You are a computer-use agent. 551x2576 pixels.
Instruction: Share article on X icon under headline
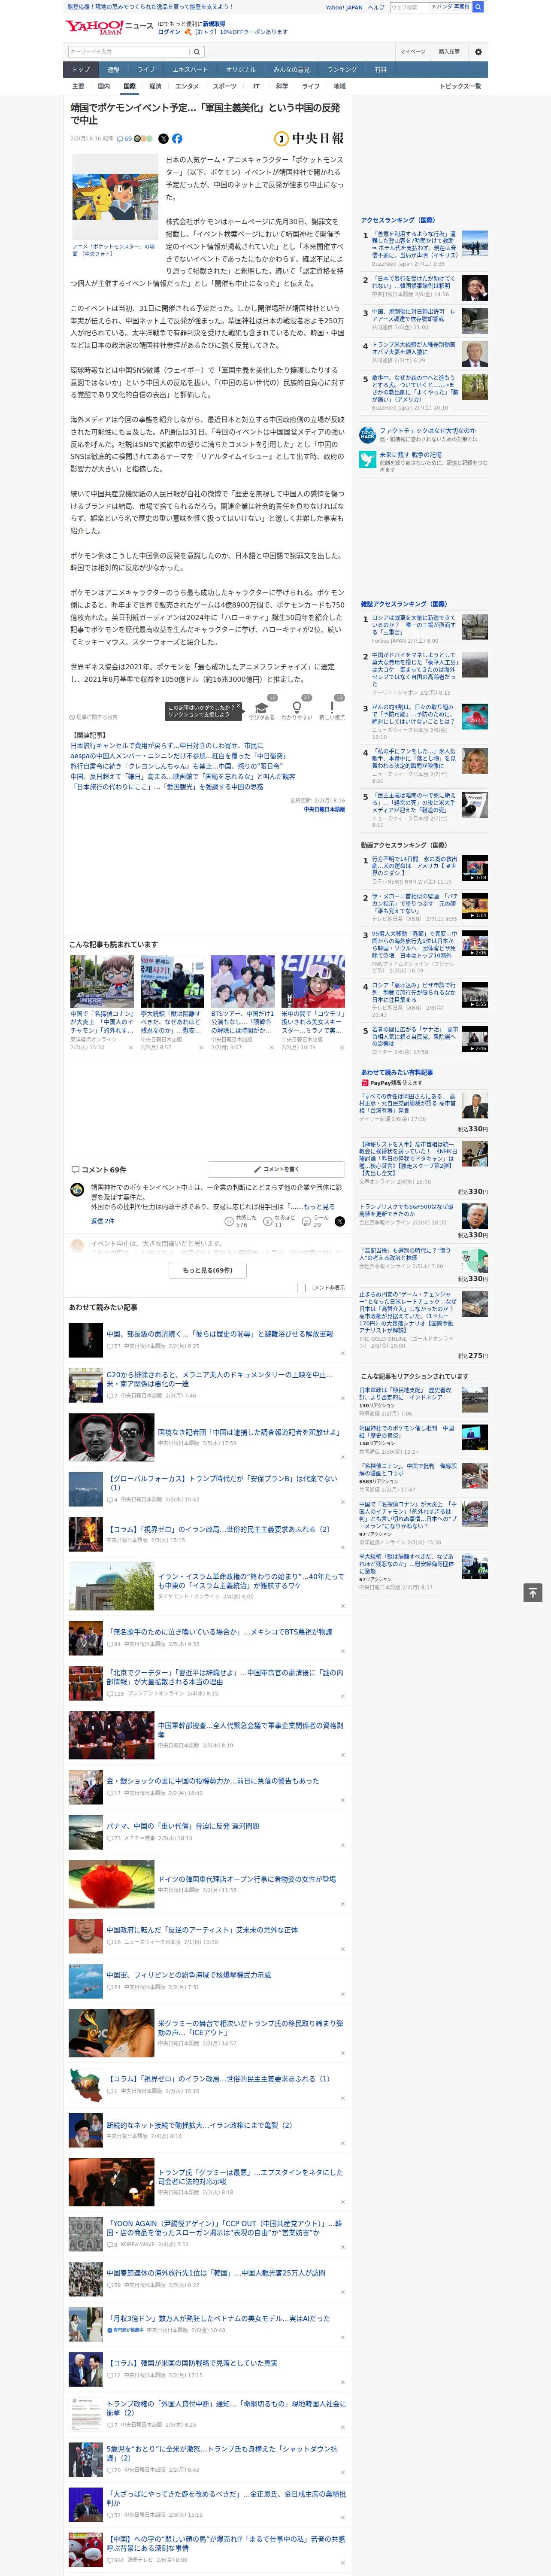pyautogui.click(x=164, y=139)
